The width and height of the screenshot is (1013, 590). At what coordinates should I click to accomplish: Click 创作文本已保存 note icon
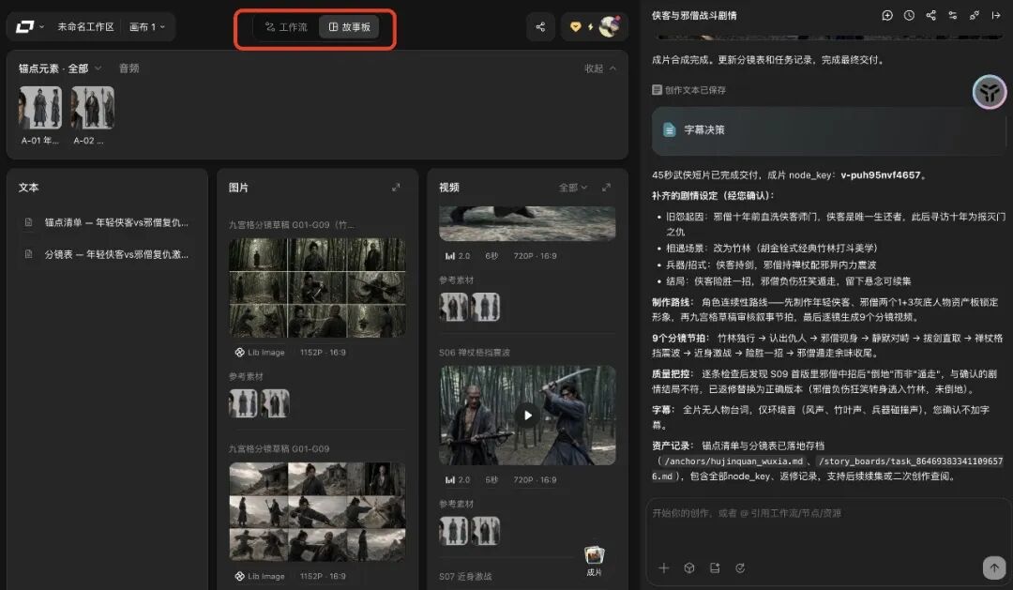click(657, 90)
